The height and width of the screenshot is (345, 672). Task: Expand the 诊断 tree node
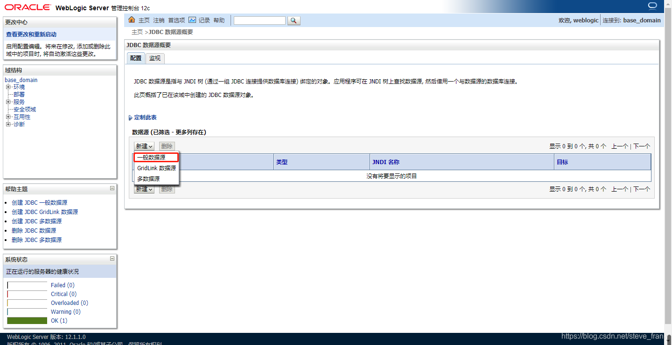8,124
